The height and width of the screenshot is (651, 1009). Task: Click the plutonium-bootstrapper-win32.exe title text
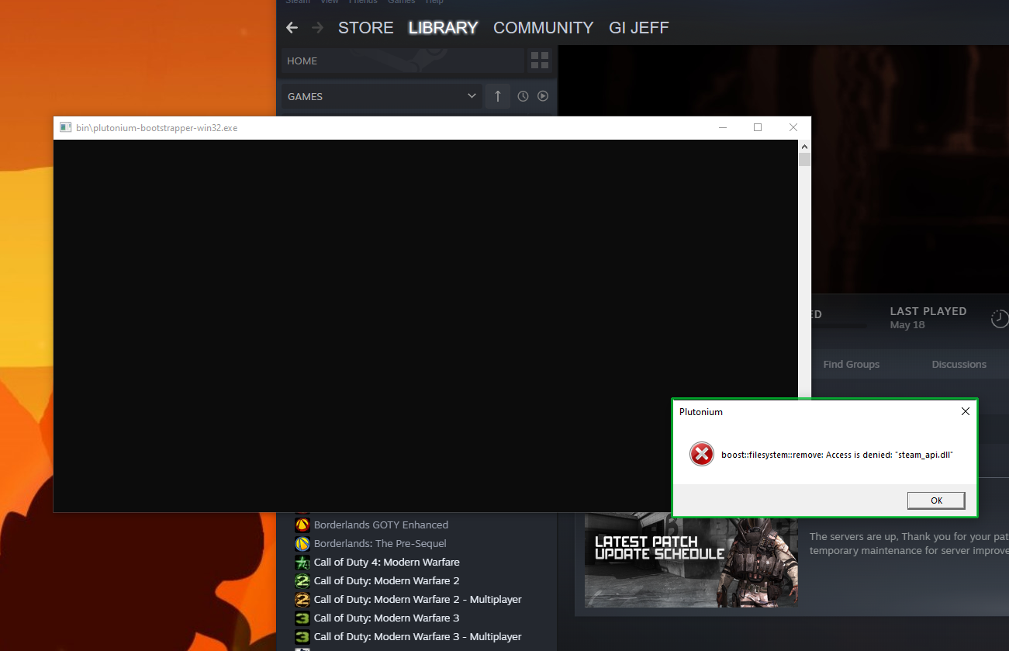[x=157, y=128]
